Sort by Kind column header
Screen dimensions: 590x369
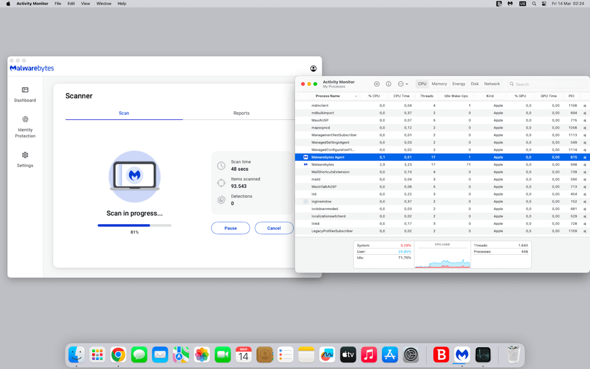click(490, 96)
